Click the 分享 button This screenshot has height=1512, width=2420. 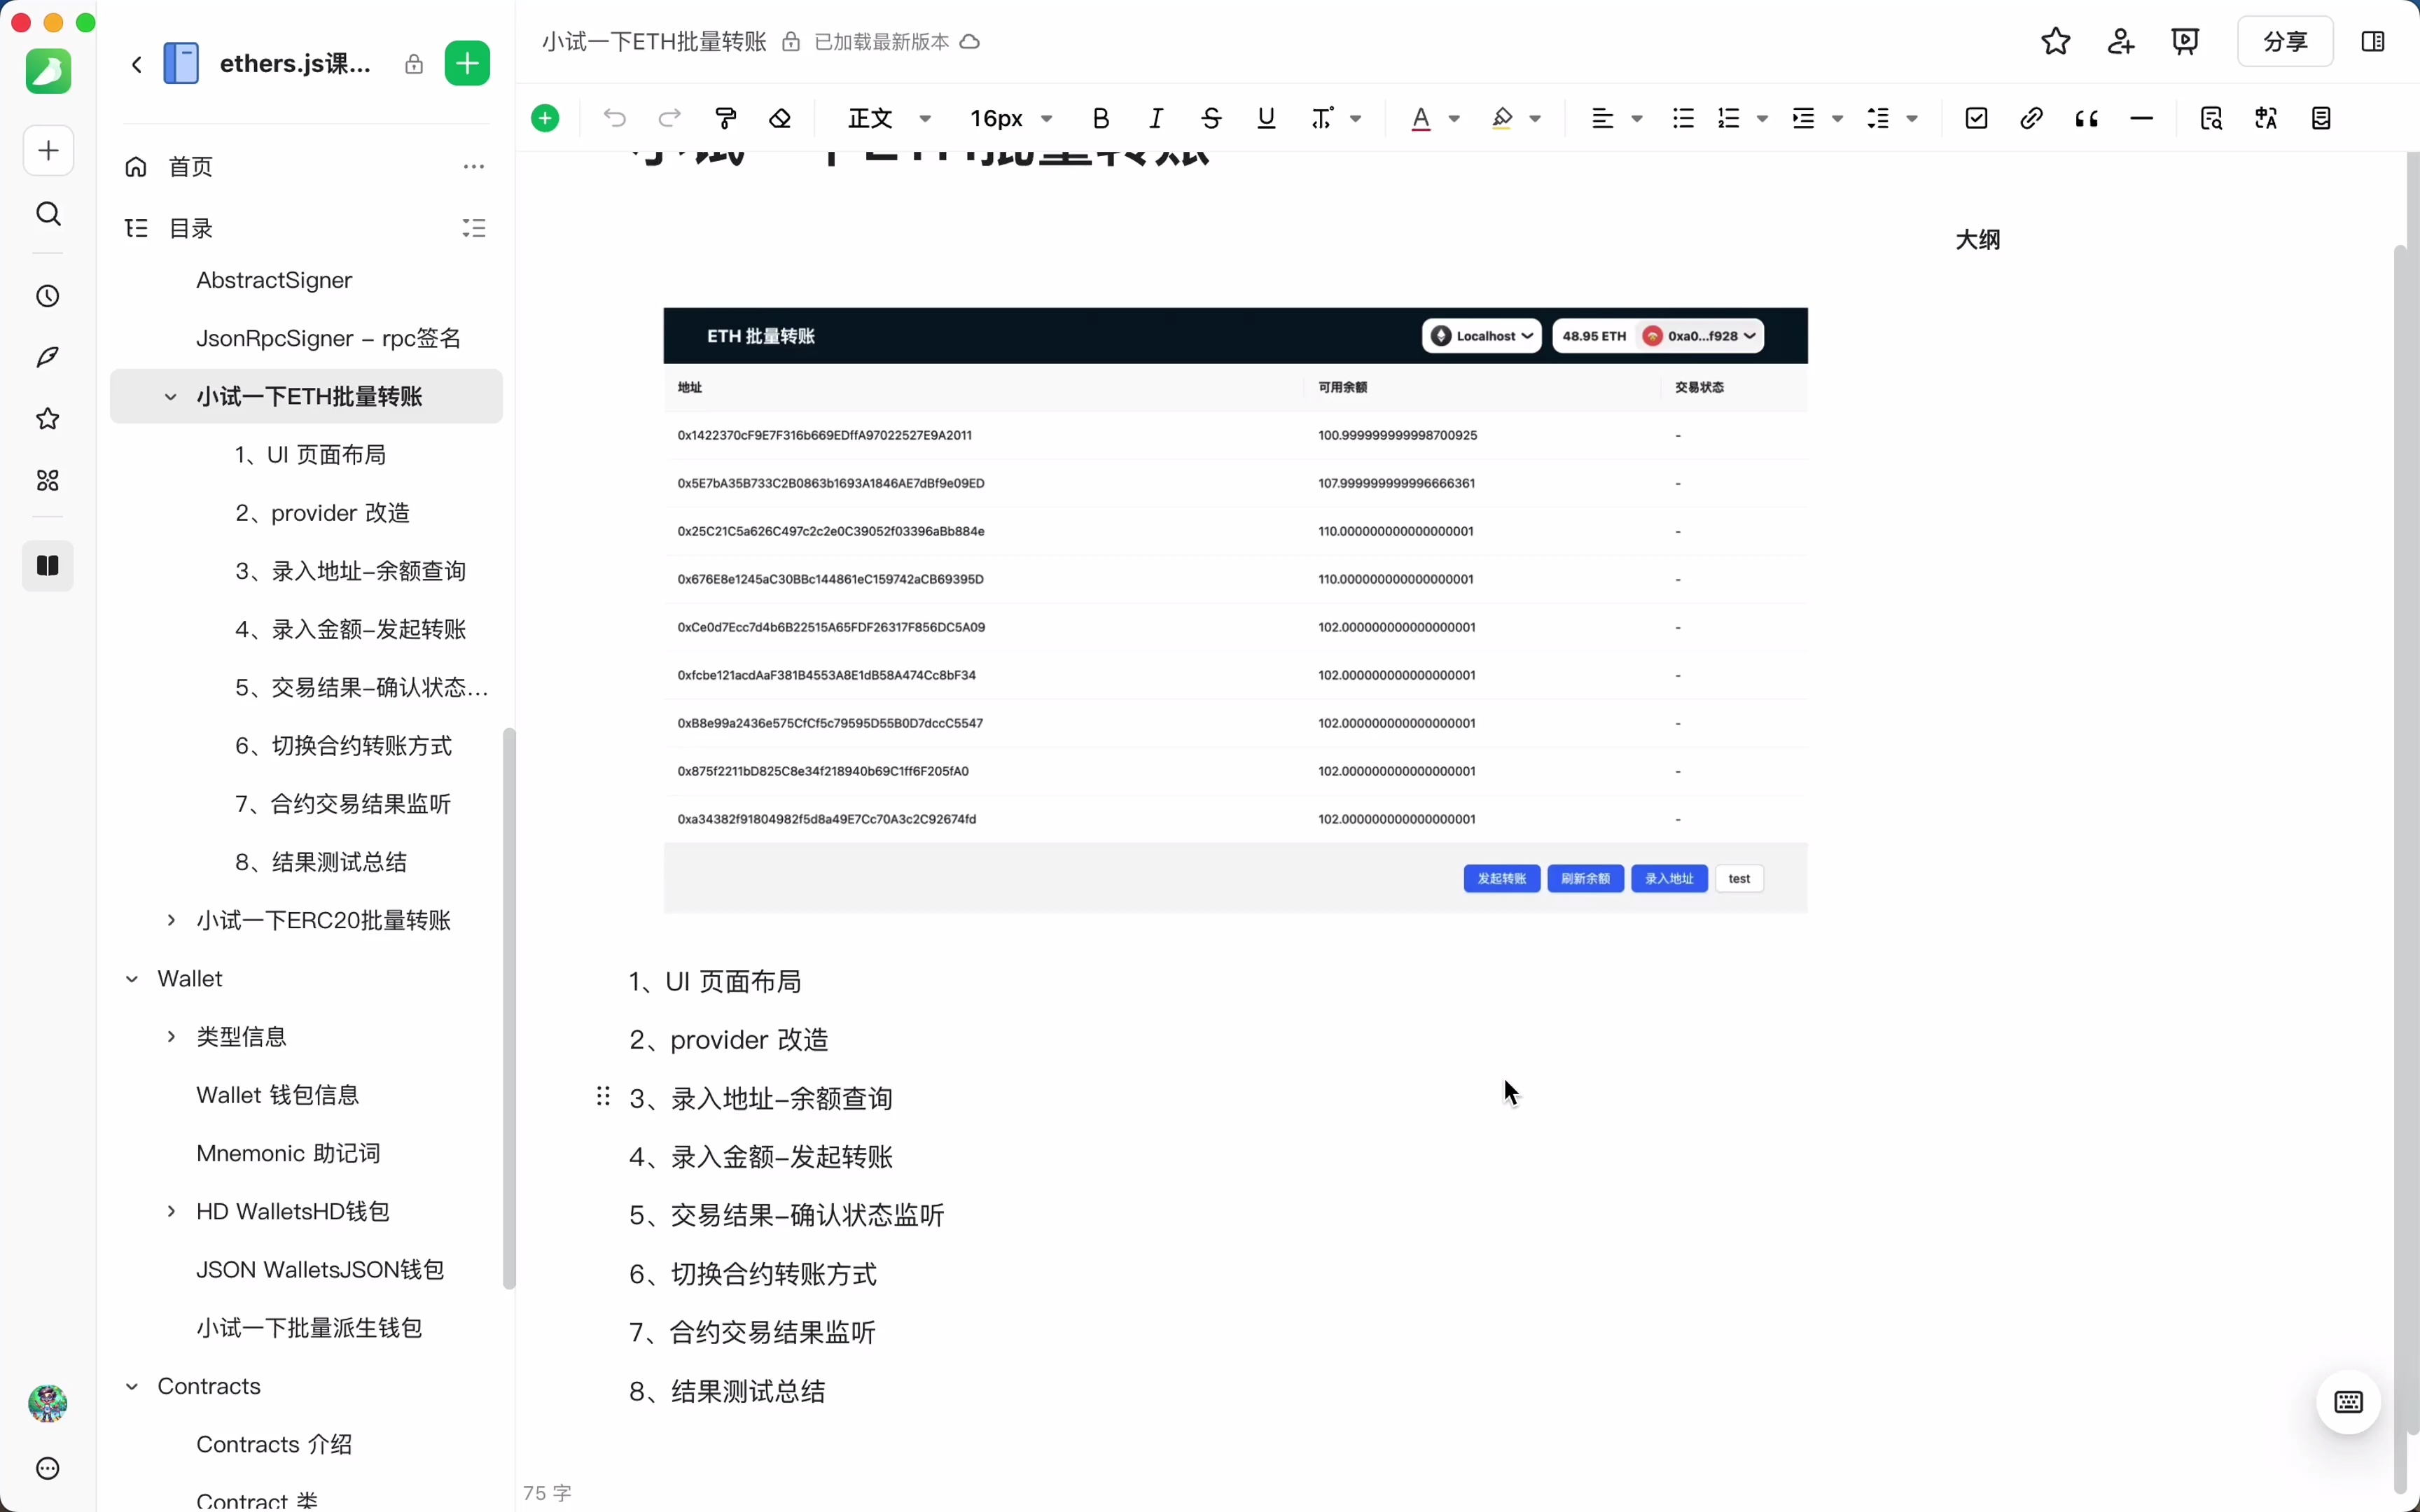click(2285, 42)
